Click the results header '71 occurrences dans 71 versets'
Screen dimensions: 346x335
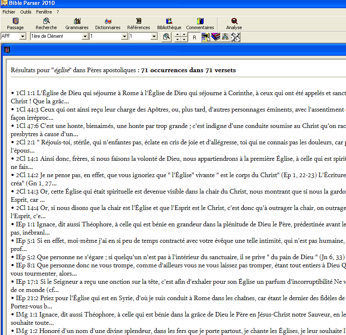click(188, 70)
